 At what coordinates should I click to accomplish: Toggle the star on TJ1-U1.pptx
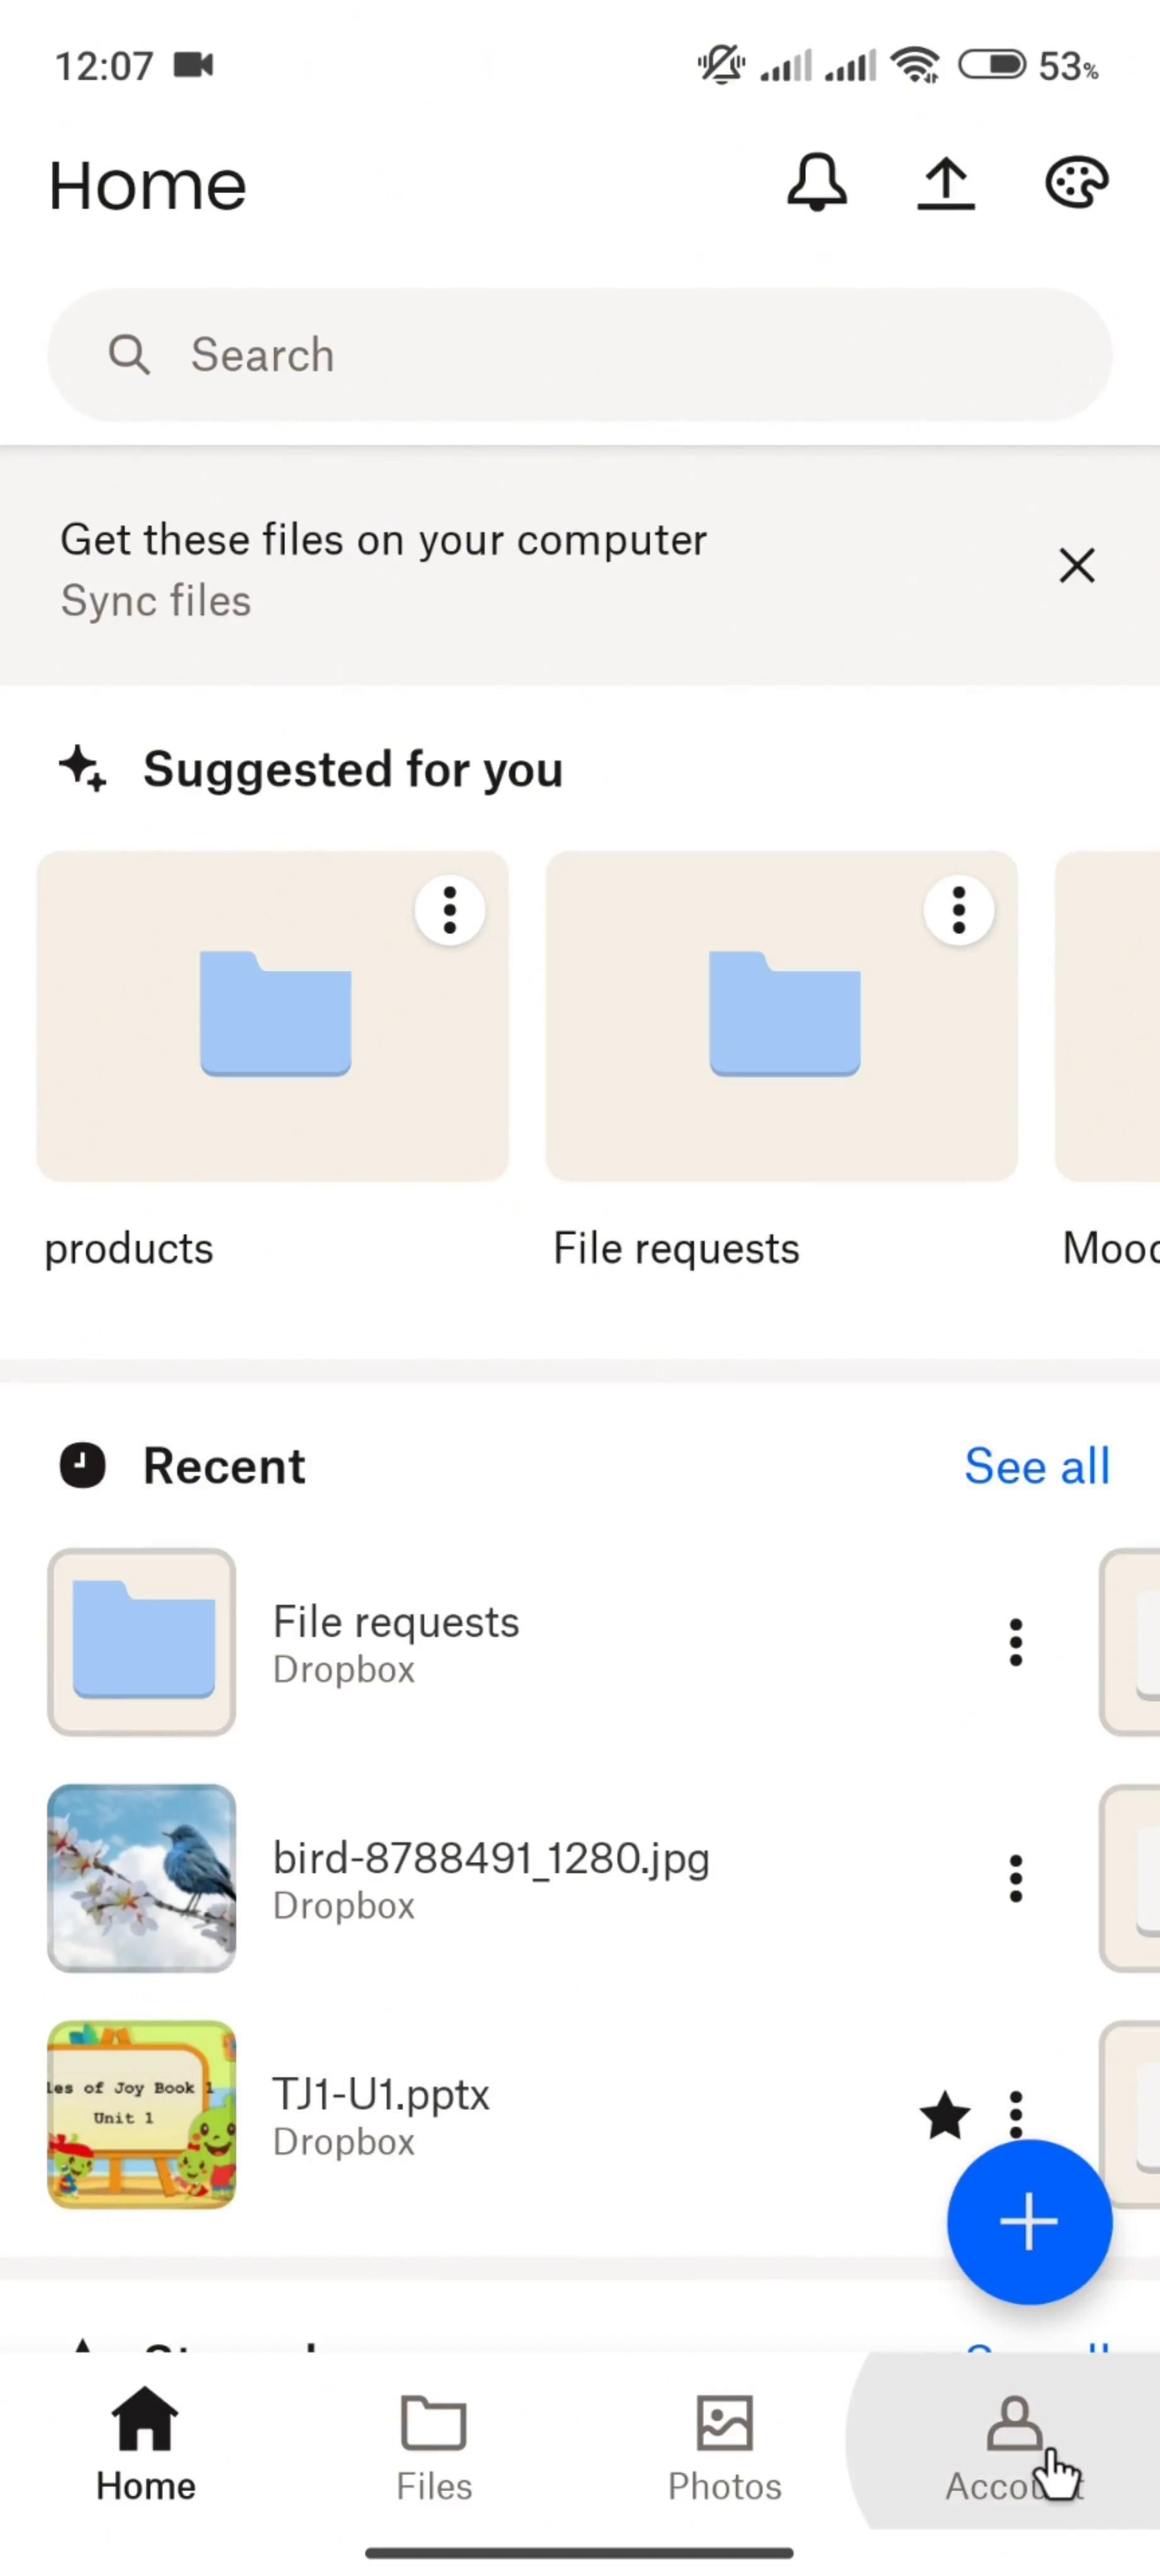944,2115
